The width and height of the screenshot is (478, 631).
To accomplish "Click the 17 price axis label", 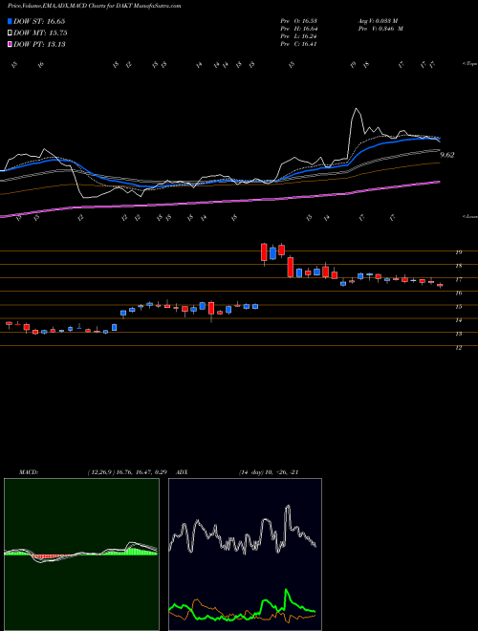I will point(458,280).
